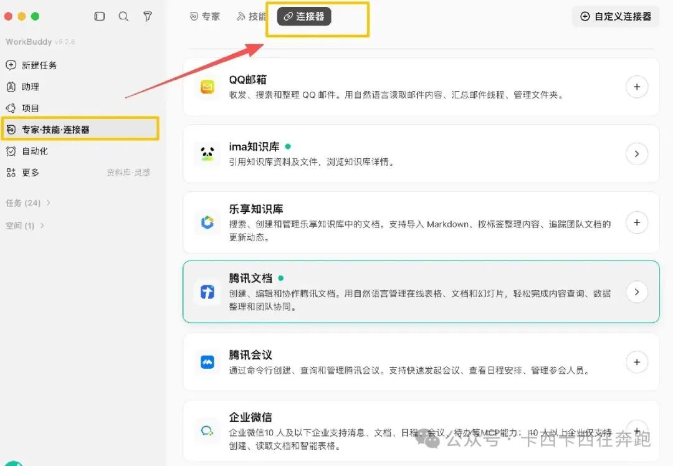The image size is (673, 466).
Task: Open 自动化 in the sidebar
Action: (x=35, y=151)
